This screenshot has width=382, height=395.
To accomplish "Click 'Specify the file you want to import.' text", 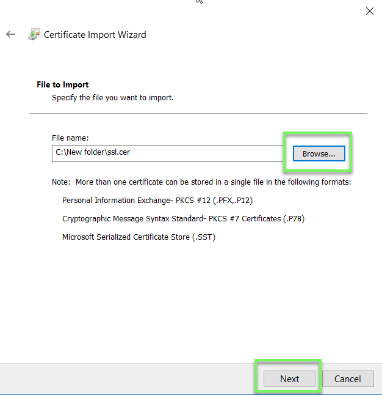I will tap(113, 98).
